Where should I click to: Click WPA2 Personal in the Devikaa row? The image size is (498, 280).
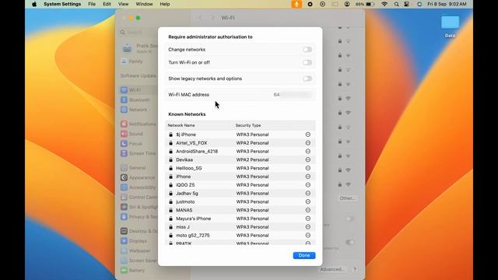[x=252, y=159]
